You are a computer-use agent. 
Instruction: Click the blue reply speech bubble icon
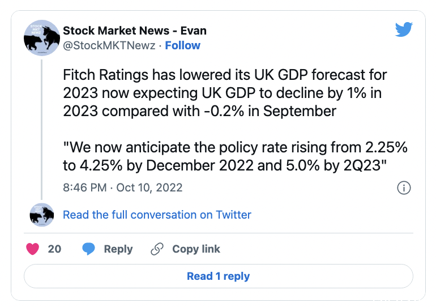coord(89,249)
